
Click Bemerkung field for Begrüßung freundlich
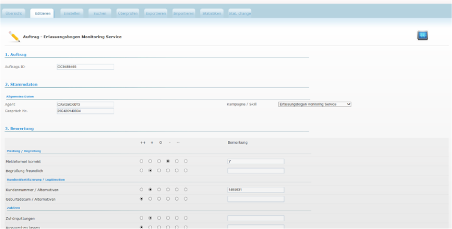(256, 171)
